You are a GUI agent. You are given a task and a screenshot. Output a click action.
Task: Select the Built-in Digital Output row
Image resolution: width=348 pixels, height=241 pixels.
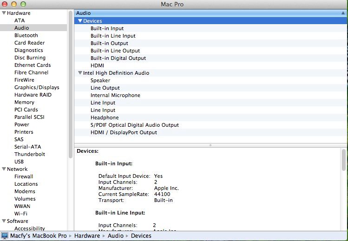tap(210, 58)
